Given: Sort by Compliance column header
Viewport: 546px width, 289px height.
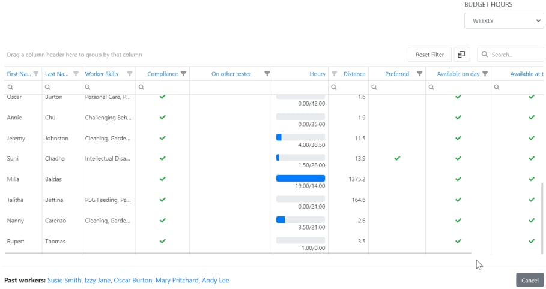Looking at the screenshot, I should click(x=162, y=74).
